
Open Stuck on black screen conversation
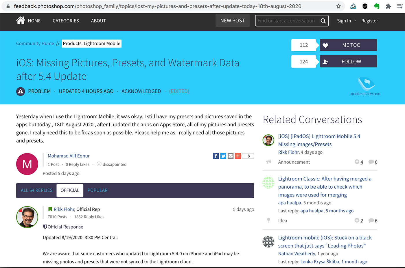pos(325,242)
